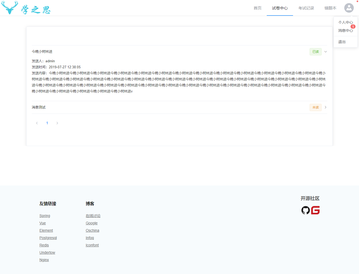Image resolution: width=359 pixels, height=274 pixels.
Task: Collapse the 今晚小树林进 message
Action: click(326, 52)
